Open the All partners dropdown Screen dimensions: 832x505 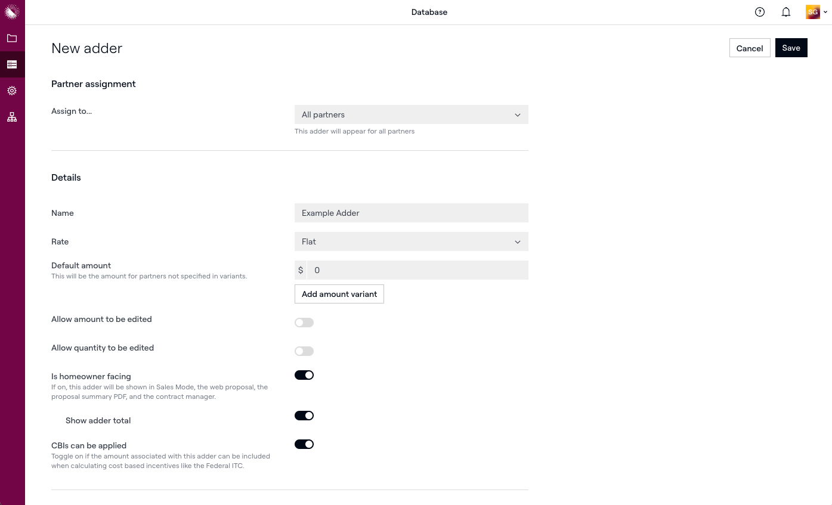tap(412, 114)
